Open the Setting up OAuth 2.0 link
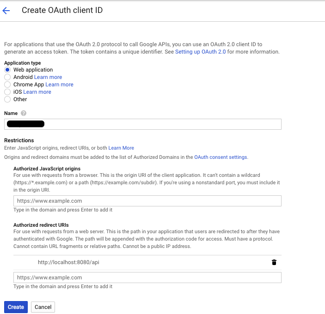325x314 pixels. [x=200, y=52]
